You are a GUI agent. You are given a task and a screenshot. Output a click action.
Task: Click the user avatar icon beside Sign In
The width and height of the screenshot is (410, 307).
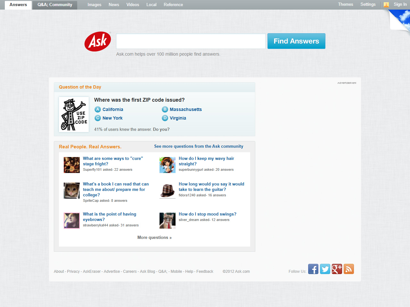(386, 4)
